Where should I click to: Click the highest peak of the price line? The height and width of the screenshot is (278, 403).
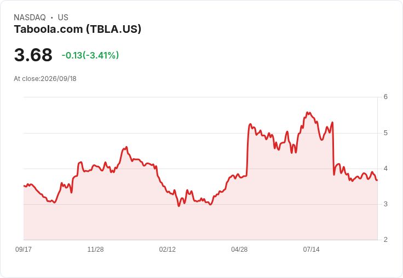(307, 112)
